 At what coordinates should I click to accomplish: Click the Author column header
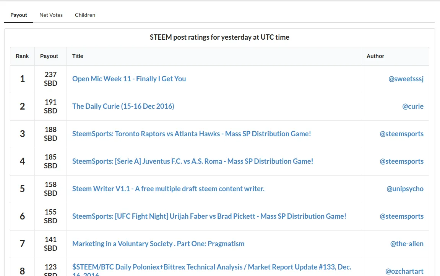click(375, 56)
